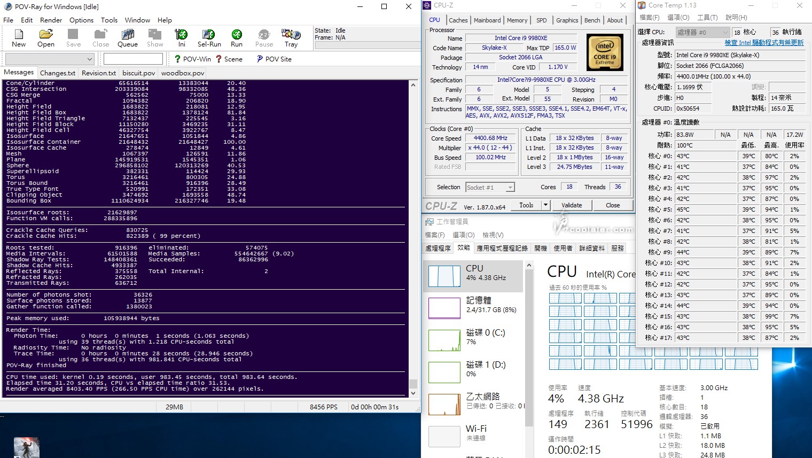
Task: Open the Render menu in POV-Ray
Action: point(51,20)
